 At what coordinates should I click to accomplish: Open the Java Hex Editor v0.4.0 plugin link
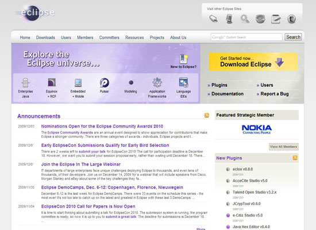(251, 227)
